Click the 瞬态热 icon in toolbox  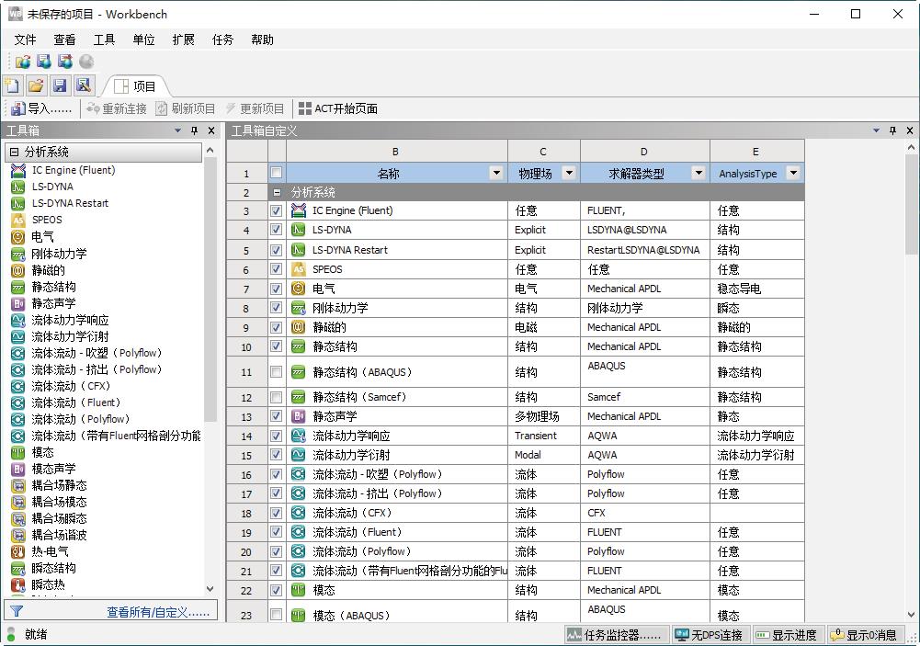point(18,585)
